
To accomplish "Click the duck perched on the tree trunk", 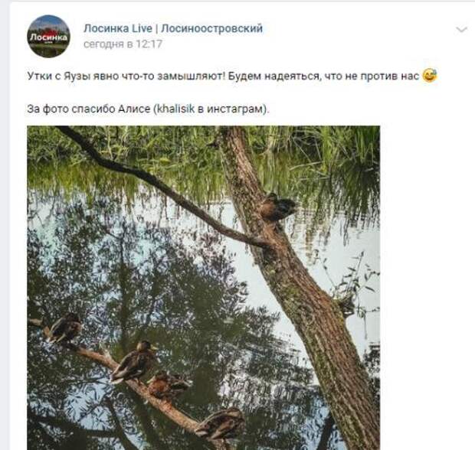I will point(277,207).
